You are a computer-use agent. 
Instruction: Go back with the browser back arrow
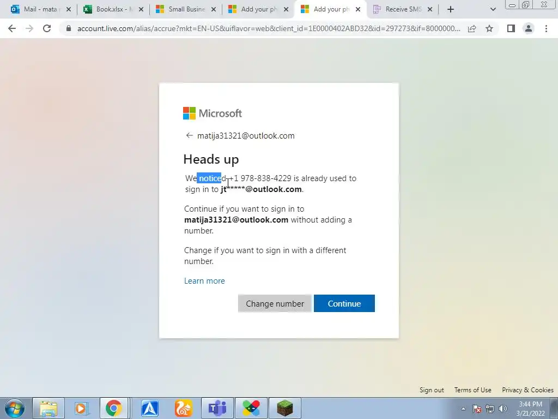(12, 28)
